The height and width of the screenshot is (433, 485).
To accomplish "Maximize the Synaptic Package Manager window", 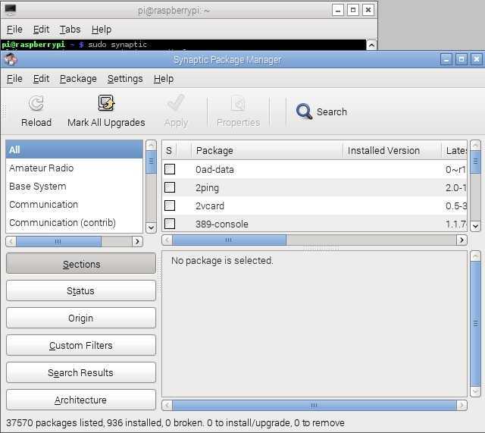I will click(462, 59).
